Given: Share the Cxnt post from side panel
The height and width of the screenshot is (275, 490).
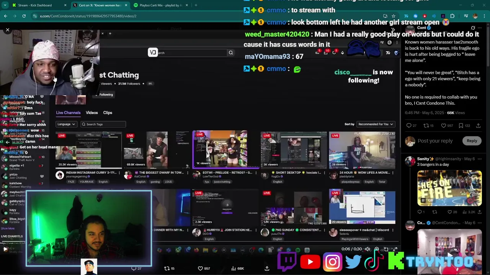Looking at the screenshot, I should pos(478,126).
